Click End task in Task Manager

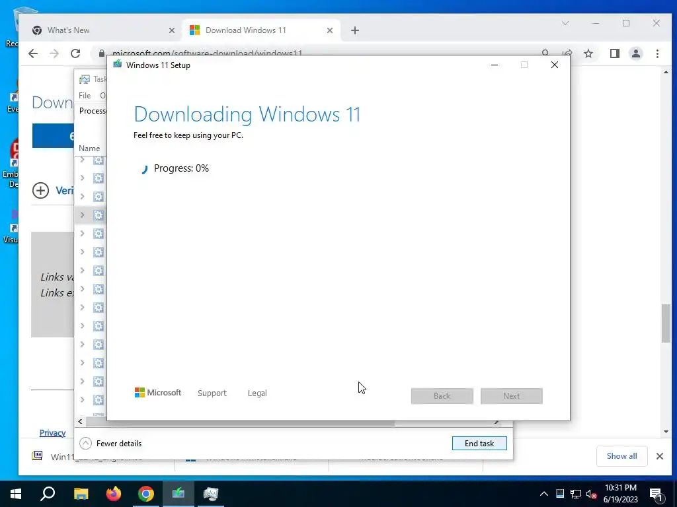pyautogui.click(x=479, y=443)
